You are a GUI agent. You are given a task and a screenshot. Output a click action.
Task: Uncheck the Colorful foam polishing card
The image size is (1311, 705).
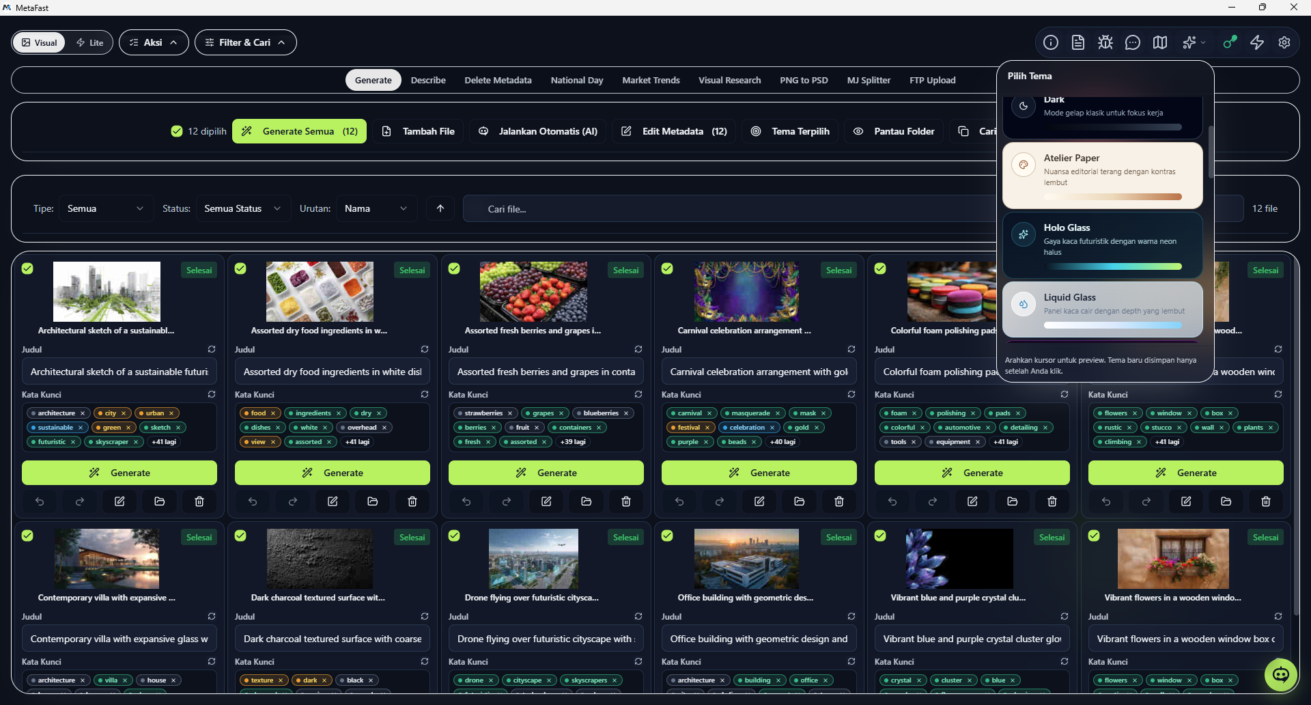point(880,268)
